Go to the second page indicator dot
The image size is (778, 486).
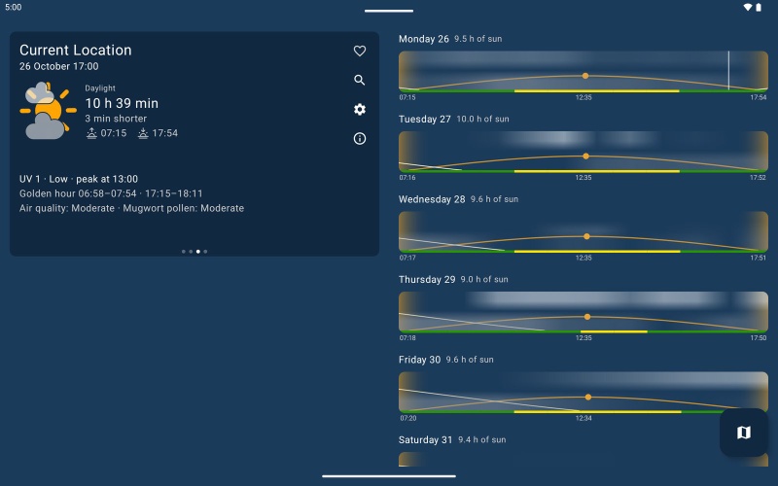click(x=191, y=252)
